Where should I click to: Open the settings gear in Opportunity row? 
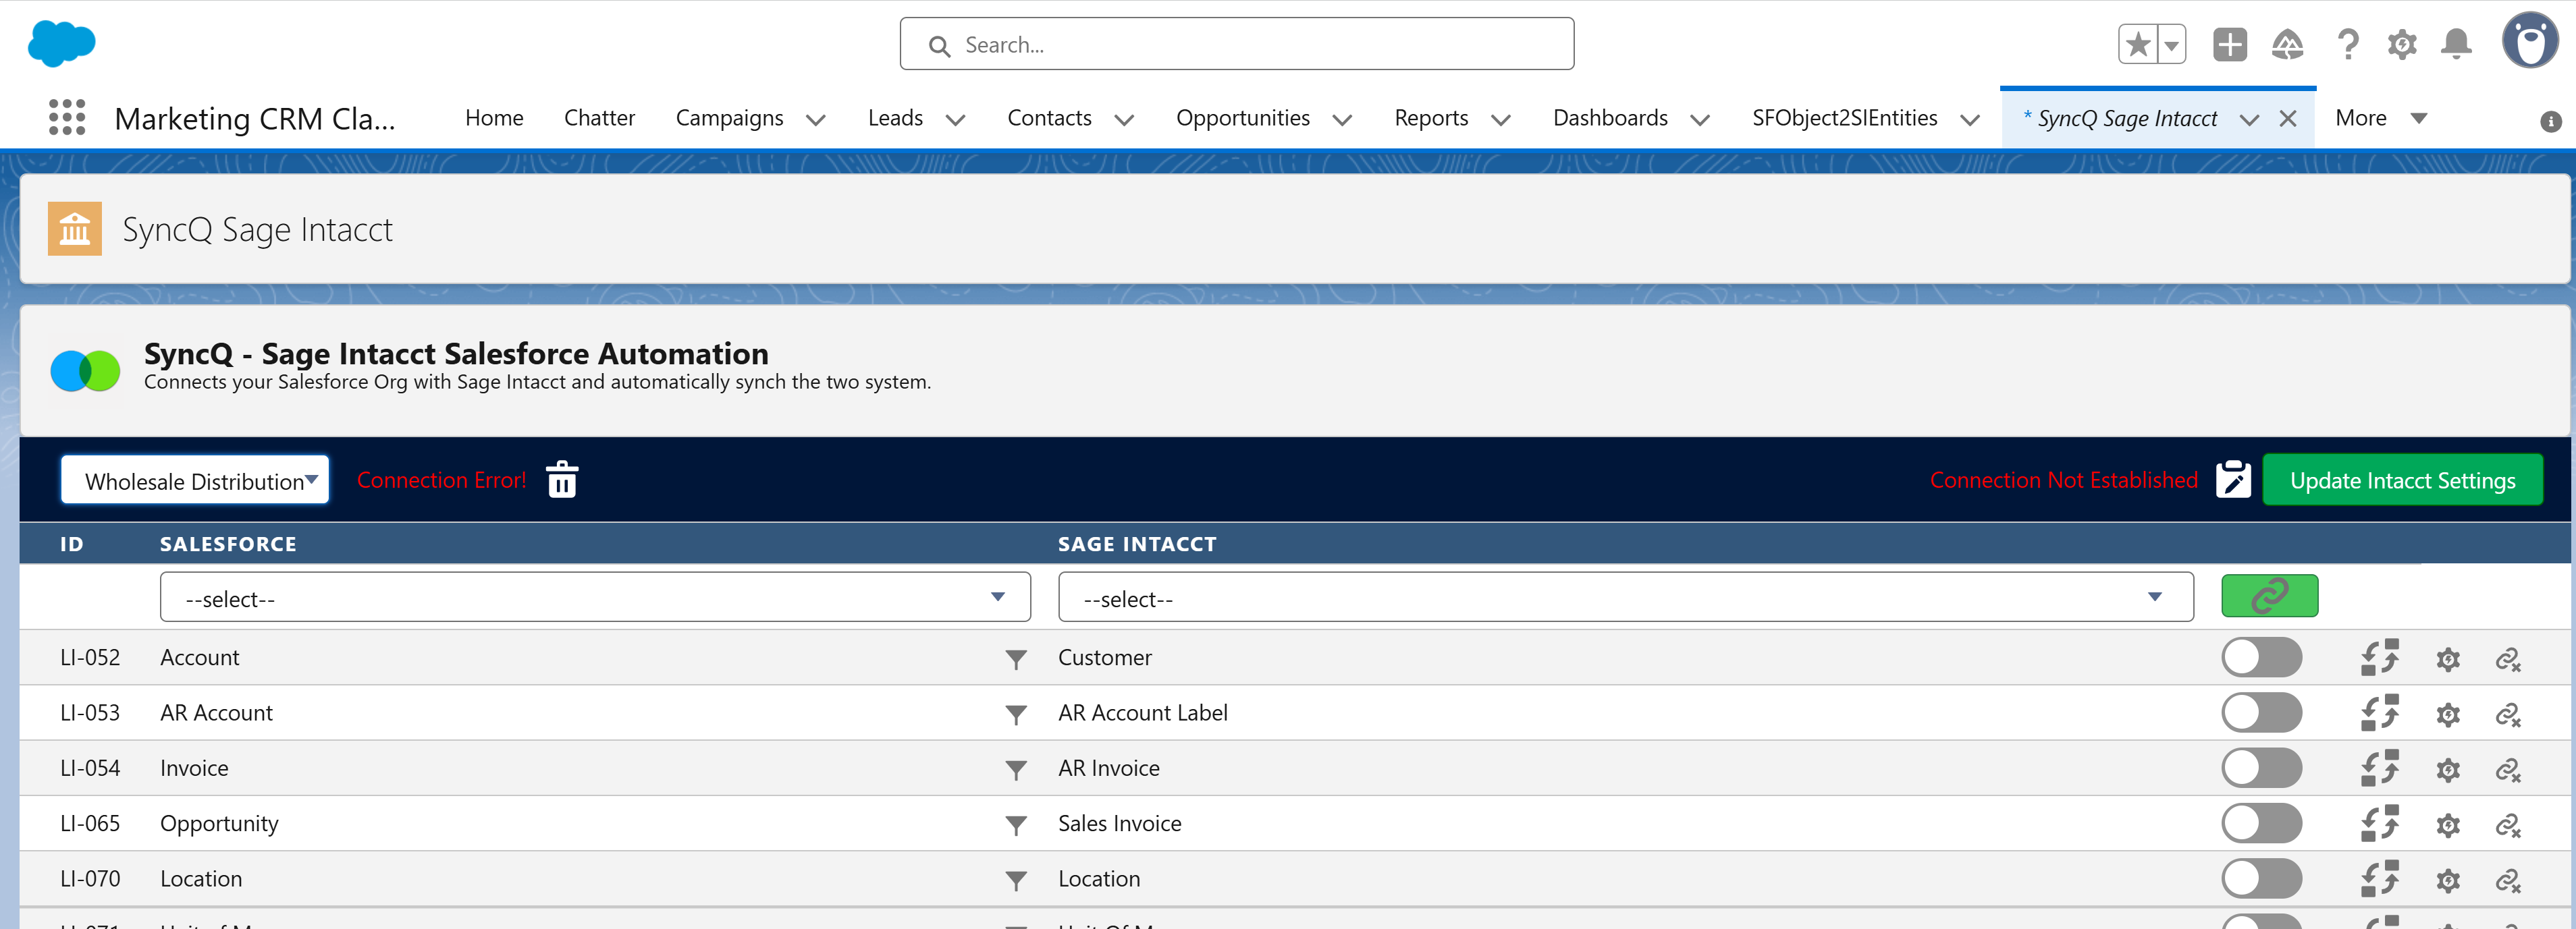2448,825
